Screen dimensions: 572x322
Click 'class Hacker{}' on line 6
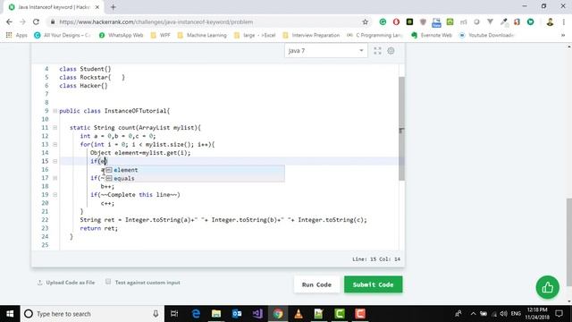click(83, 86)
